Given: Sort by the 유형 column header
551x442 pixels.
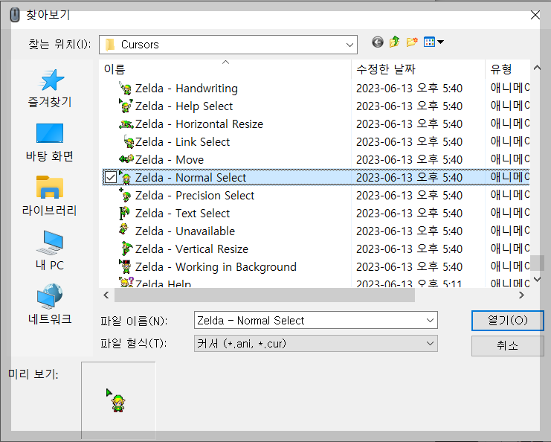Looking at the screenshot, I should [507, 69].
